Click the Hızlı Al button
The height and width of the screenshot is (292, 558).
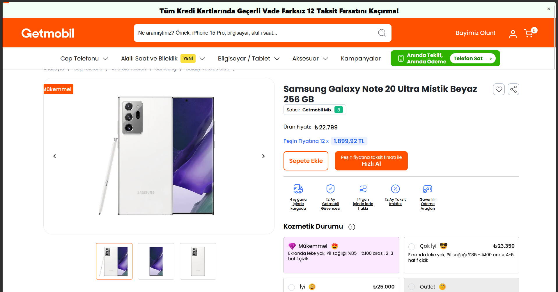tap(371, 161)
